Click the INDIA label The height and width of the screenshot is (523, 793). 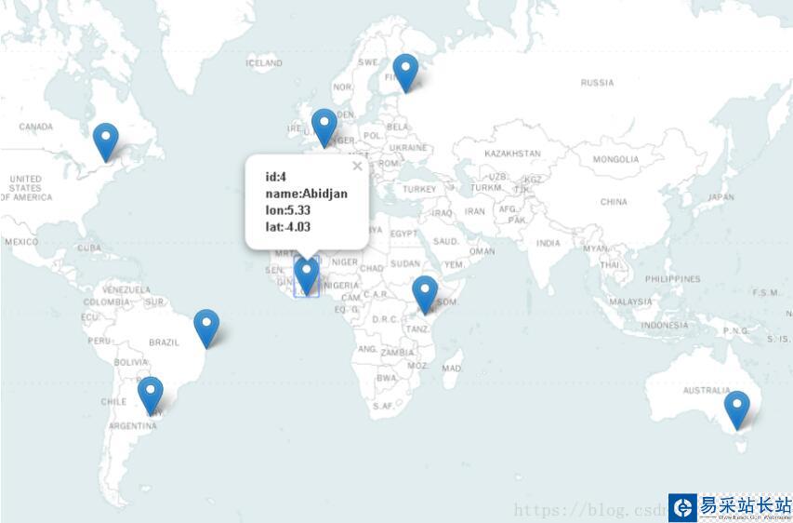pyautogui.click(x=548, y=243)
